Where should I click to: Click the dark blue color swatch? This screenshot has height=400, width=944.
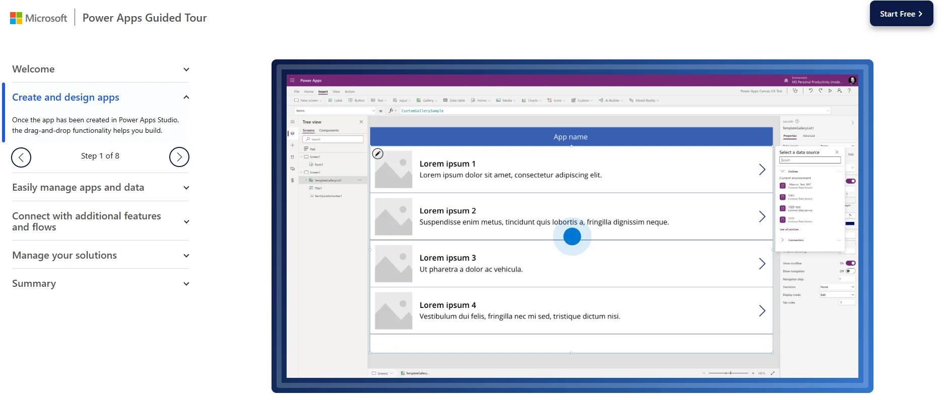[x=850, y=223]
